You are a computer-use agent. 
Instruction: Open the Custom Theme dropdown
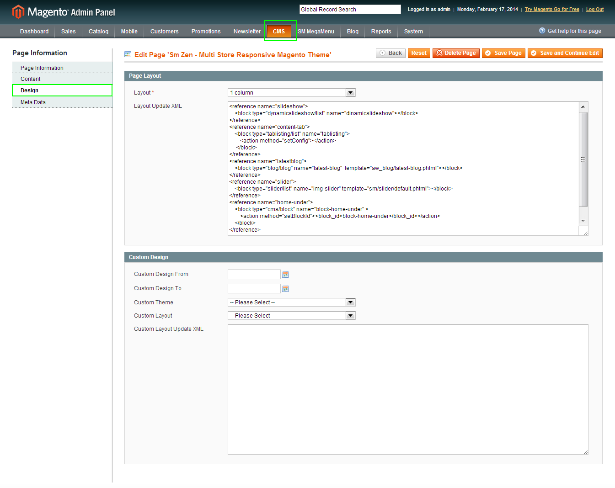pos(291,302)
